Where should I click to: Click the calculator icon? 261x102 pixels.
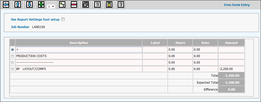click(109, 5)
